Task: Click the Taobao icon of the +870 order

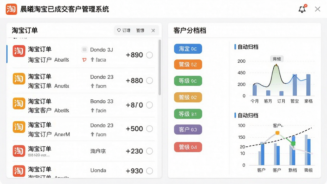Action: 19,103
